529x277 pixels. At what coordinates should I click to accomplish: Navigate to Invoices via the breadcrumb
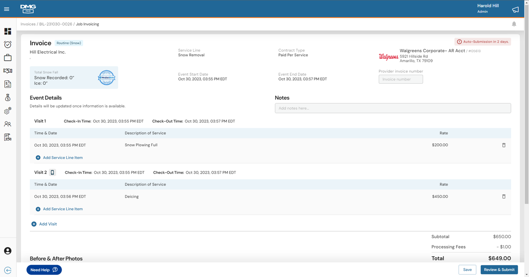coord(28,24)
